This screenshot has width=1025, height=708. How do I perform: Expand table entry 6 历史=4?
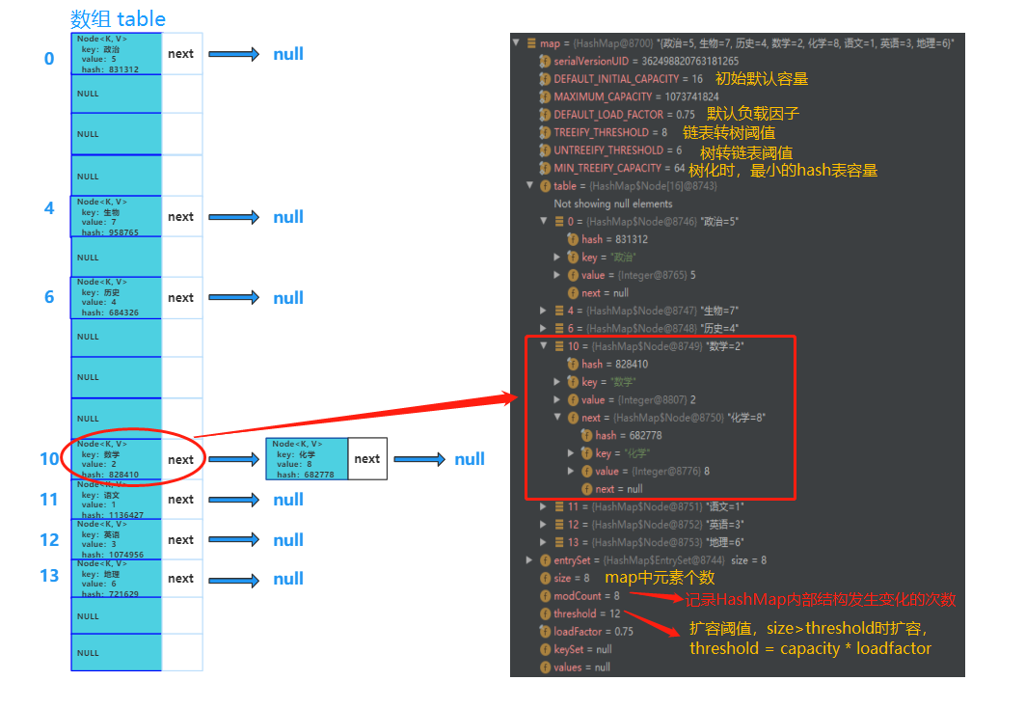click(544, 328)
